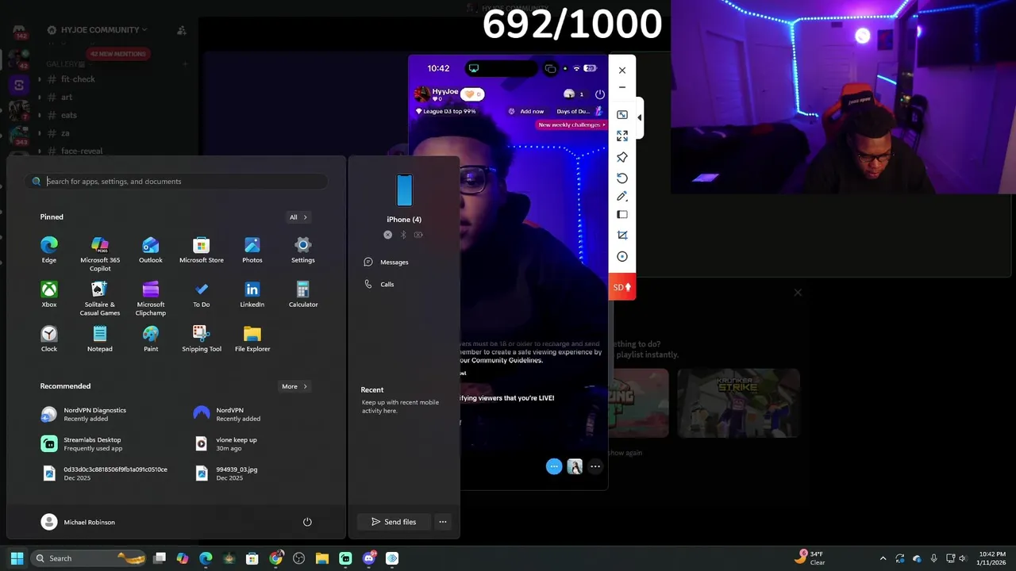The image size is (1016, 571).
Task: Click New Mentions badge in Discord
Action: 117,54
